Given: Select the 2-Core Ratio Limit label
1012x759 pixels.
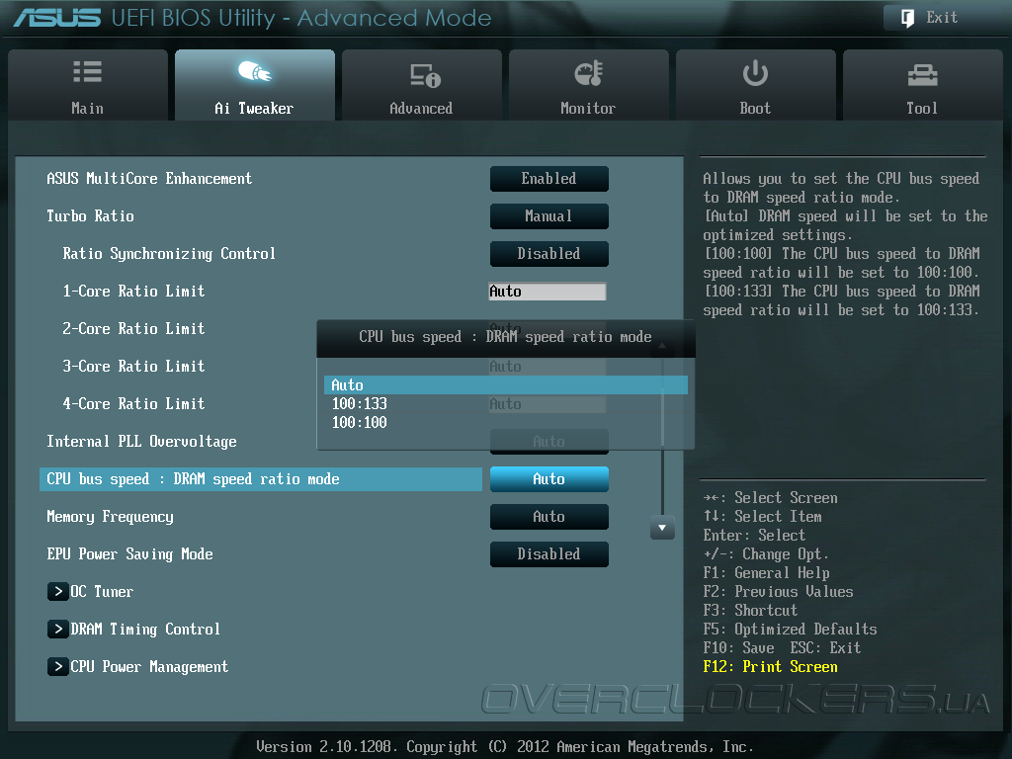Looking at the screenshot, I should point(133,328).
